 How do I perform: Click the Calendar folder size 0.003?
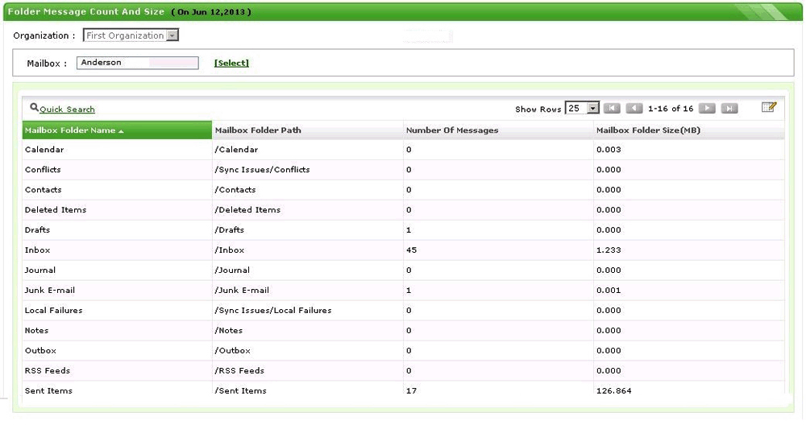click(x=609, y=150)
